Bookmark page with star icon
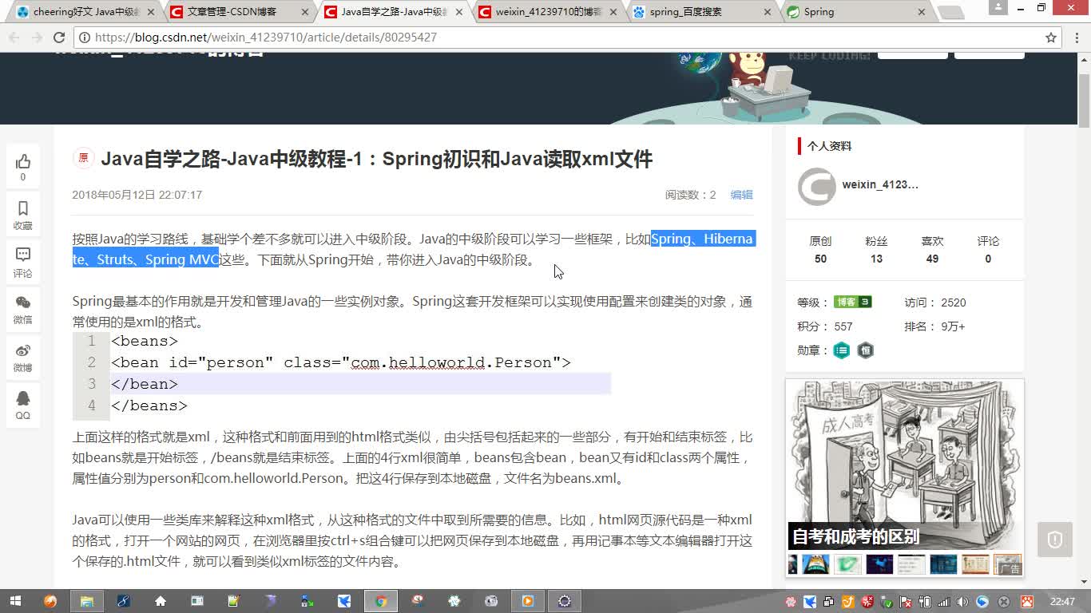Screen dimensions: 1091x613 [x=1051, y=38]
